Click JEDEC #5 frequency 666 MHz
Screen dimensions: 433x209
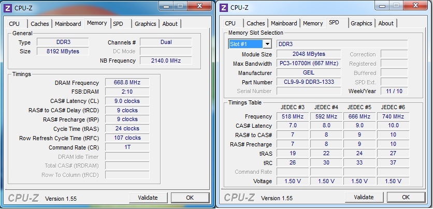pyautogui.click(x=359, y=116)
